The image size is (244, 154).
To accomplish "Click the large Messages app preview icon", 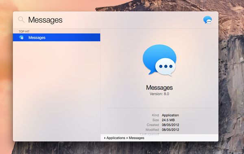I will pos(159,60).
